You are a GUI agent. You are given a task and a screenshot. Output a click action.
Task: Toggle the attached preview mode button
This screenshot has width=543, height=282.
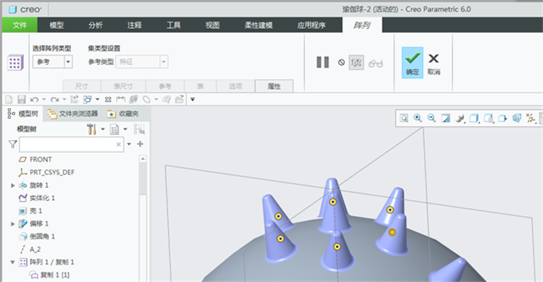[x=356, y=63]
